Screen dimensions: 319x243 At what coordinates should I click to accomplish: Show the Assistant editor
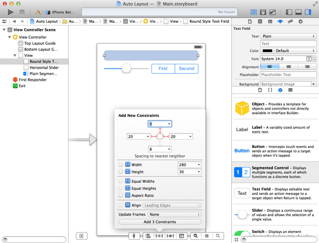click(263, 12)
